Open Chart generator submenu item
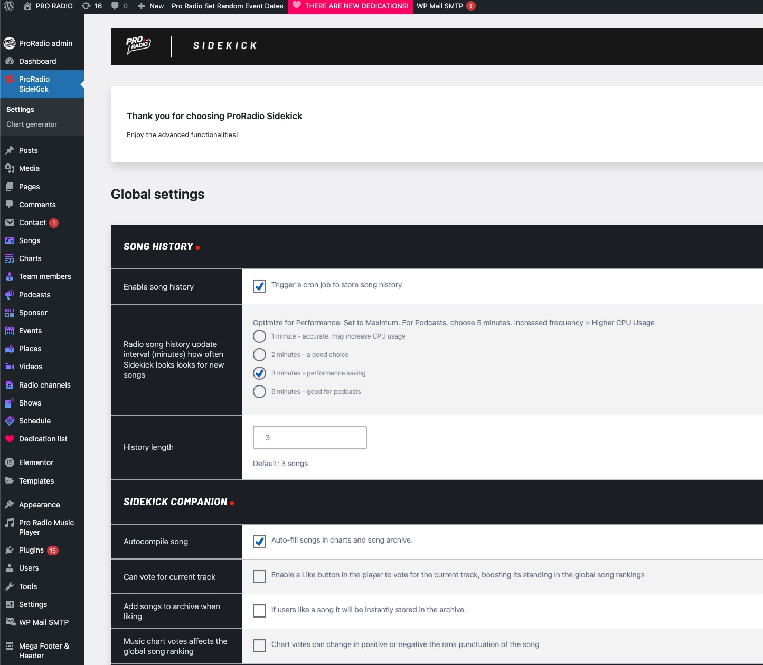 (32, 124)
